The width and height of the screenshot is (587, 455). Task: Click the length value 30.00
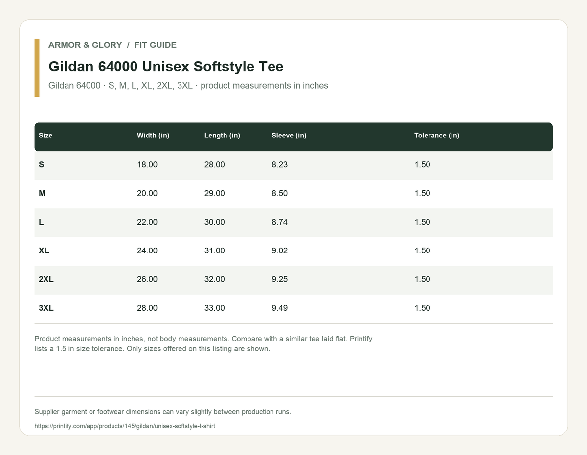tap(215, 222)
